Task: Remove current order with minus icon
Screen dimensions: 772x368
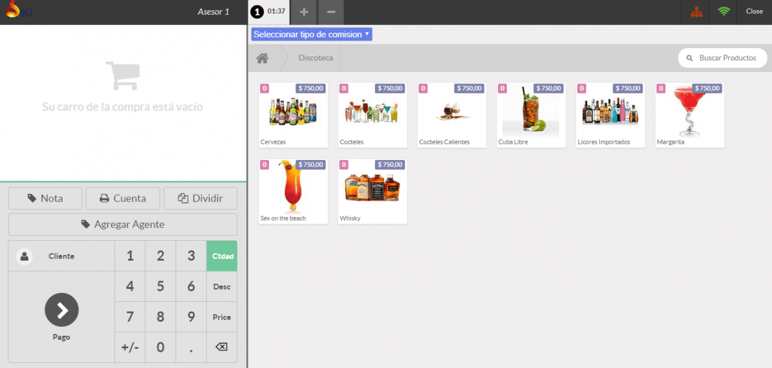Action: (x=331, y=12)
